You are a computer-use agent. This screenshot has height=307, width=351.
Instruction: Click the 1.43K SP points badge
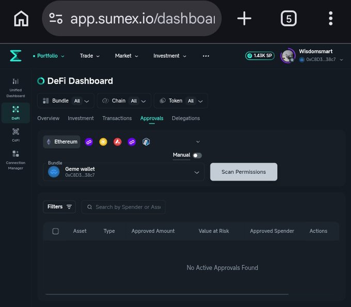click(260, 56)
